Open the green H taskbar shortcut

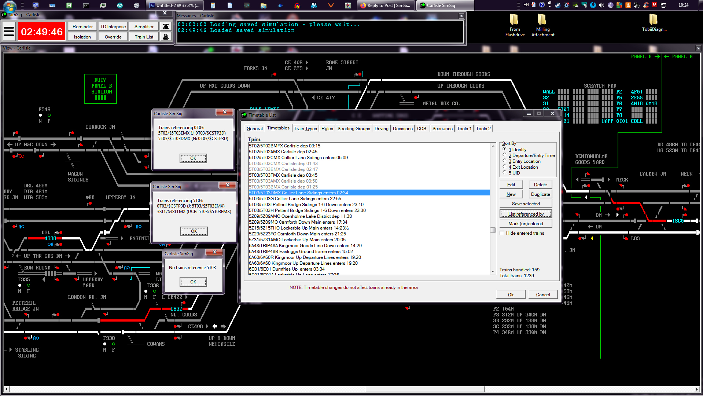coord(69,5)
